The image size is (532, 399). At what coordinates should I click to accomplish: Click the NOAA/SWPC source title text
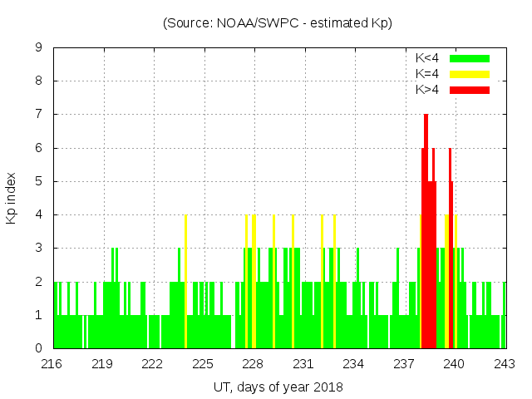[x=278, y=23]
